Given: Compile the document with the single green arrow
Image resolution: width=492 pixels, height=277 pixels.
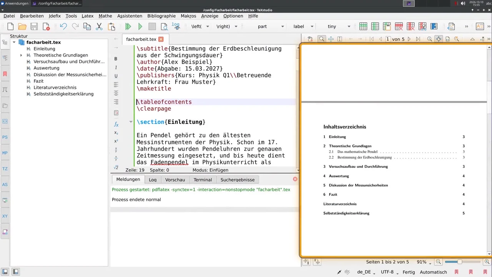Looking at the screenshot, I should coord(140,27).
